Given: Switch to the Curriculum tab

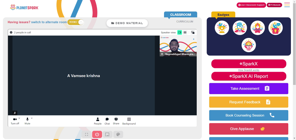Looking at the screenshot, I should (x=185, y=22).
